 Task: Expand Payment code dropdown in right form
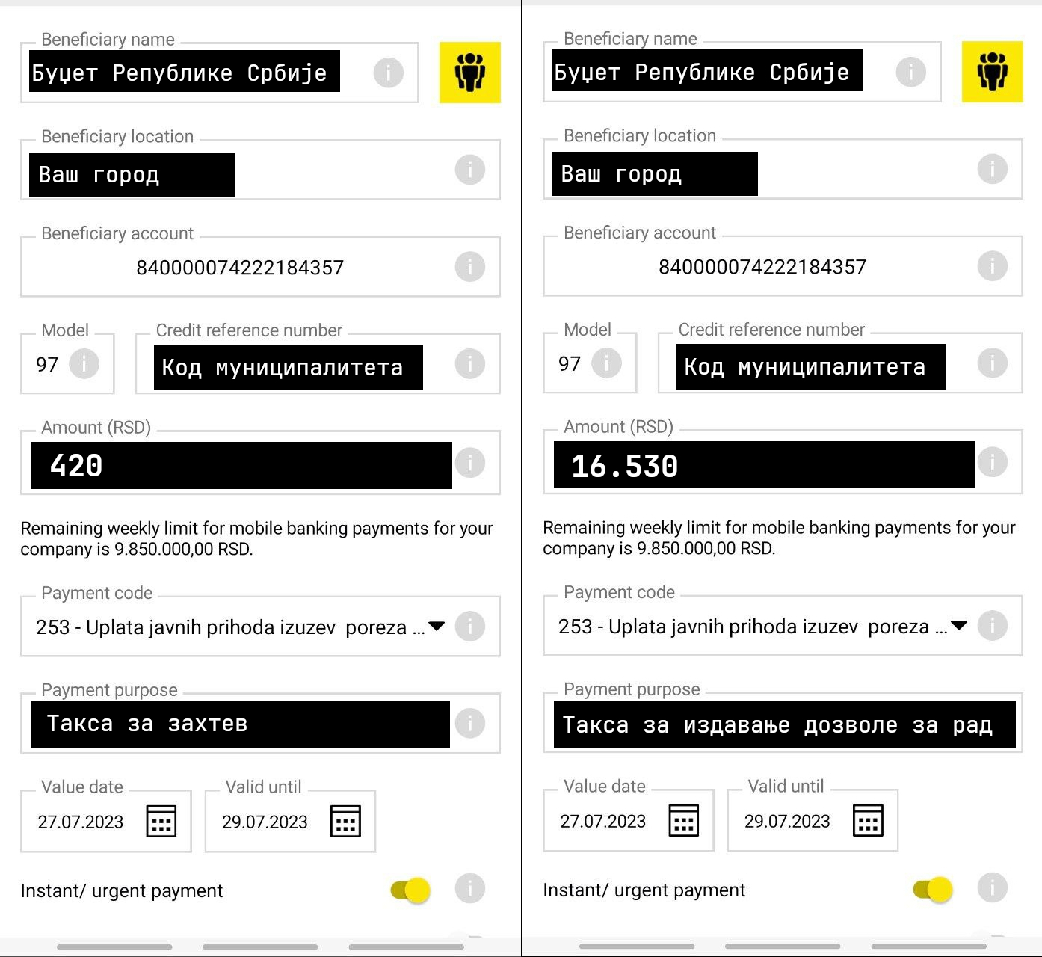pyautogui.click(x=959, y=626)
